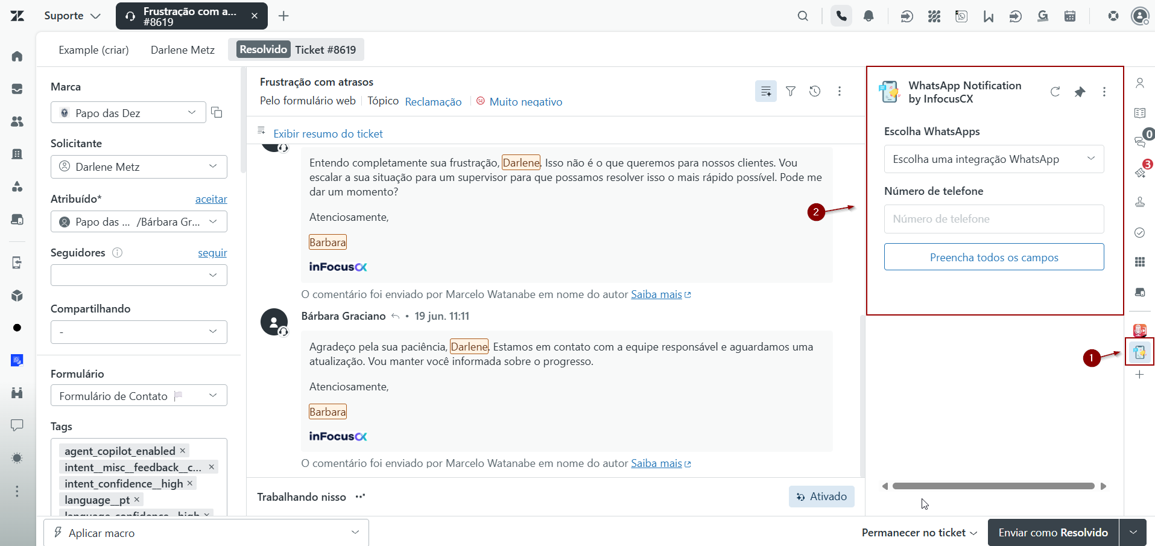Go to Home in left navigation
The height and width of the screenshot is (546, 1155).
[x=17, y=56]
